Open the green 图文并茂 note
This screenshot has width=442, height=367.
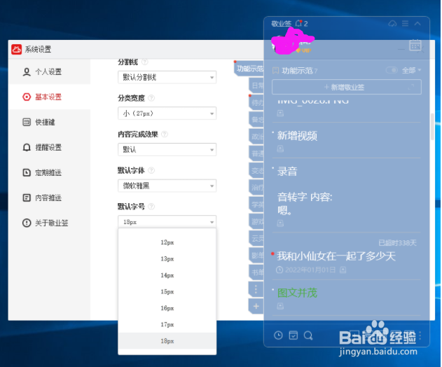pyautogui.click(x=297, y=293)
